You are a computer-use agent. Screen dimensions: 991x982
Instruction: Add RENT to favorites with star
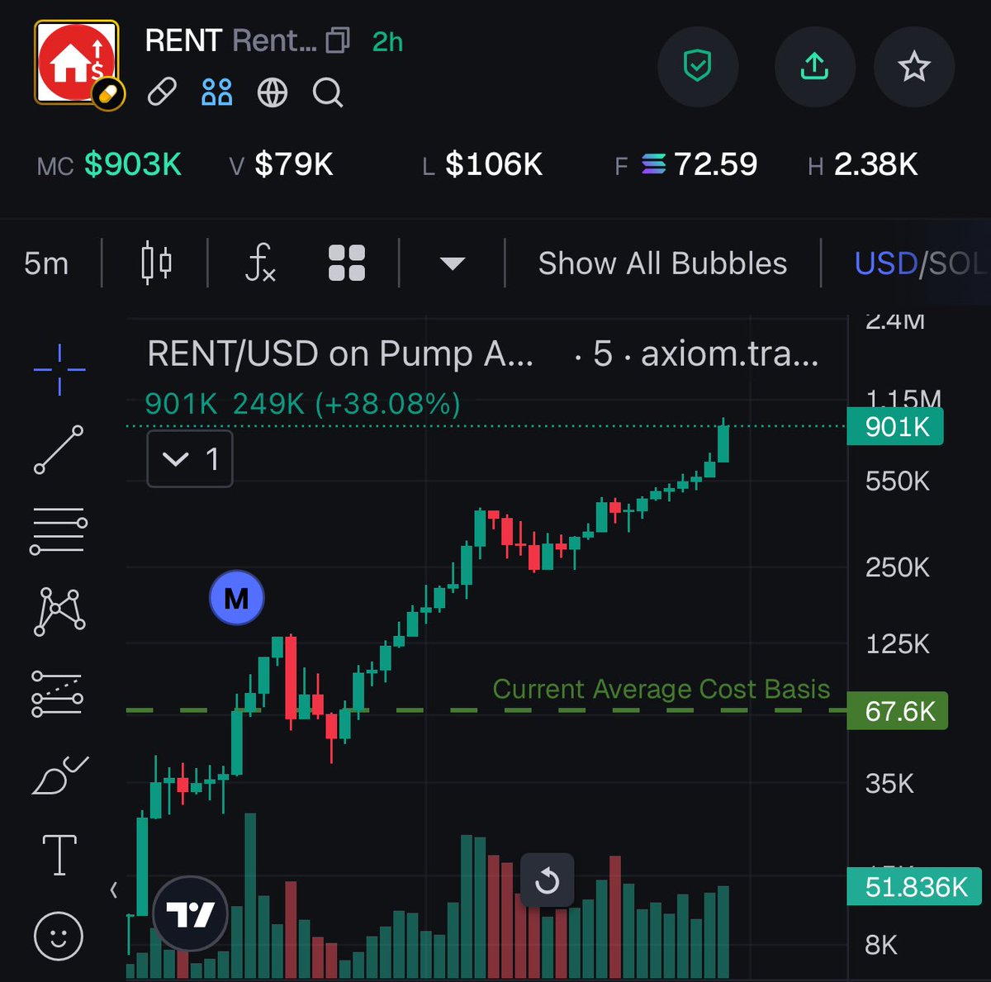pos(914,66)
